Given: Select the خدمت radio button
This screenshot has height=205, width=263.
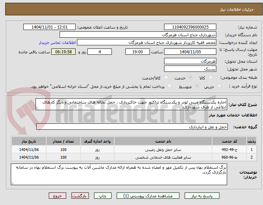Looking at the screenshot, I should coord(191,77).
